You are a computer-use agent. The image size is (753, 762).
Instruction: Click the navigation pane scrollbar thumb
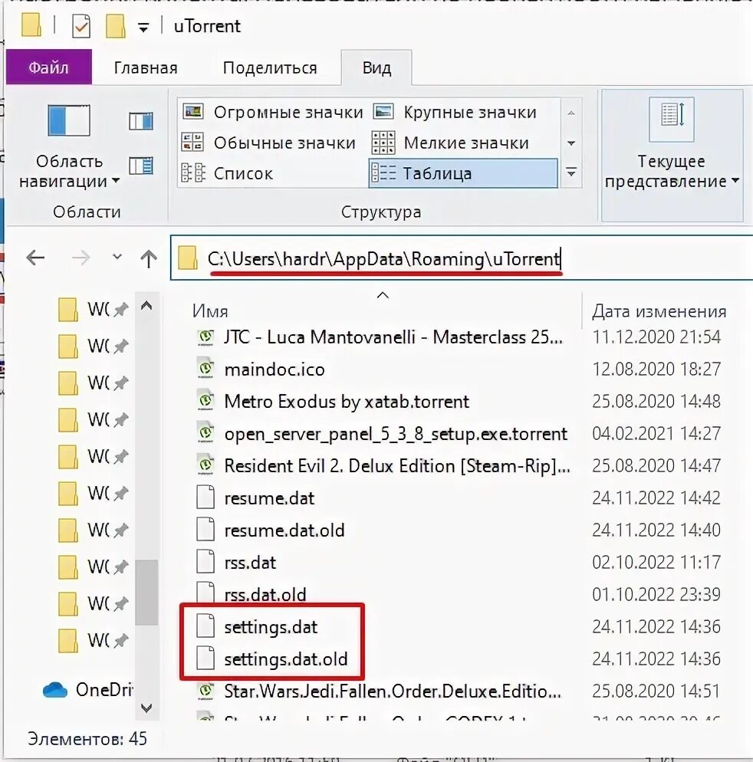coord(146,593)
